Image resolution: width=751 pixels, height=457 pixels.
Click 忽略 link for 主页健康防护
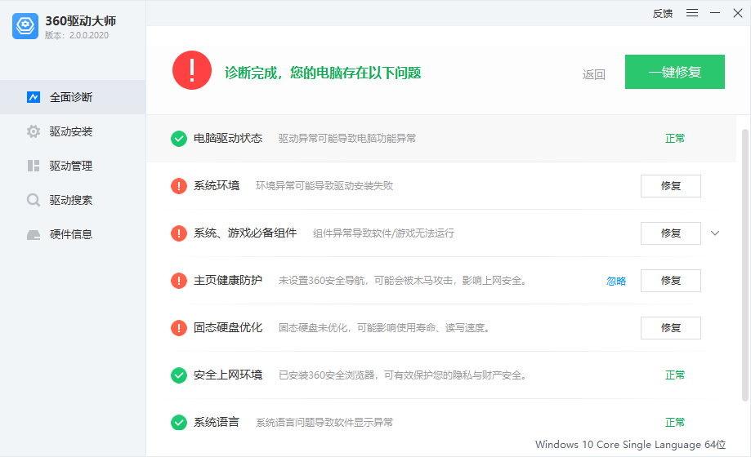pyautogui.click(x=616, y=281)
